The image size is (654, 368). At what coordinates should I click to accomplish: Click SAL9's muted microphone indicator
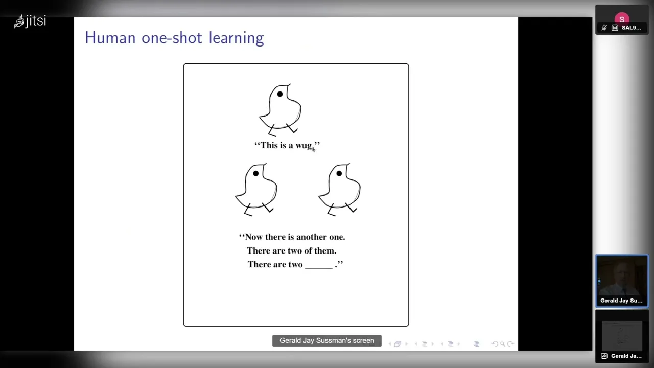[x=604, y=28]
